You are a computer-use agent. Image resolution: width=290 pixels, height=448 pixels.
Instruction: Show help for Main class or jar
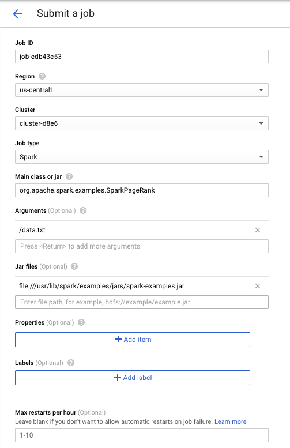click(69, 176)
